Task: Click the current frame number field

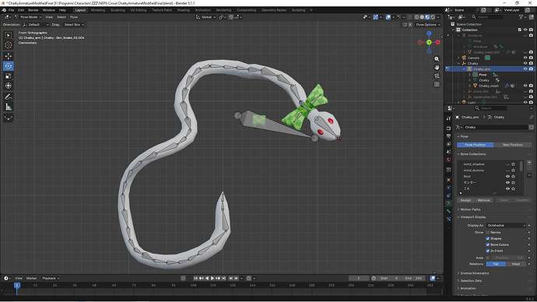Action: pos(359,279)
